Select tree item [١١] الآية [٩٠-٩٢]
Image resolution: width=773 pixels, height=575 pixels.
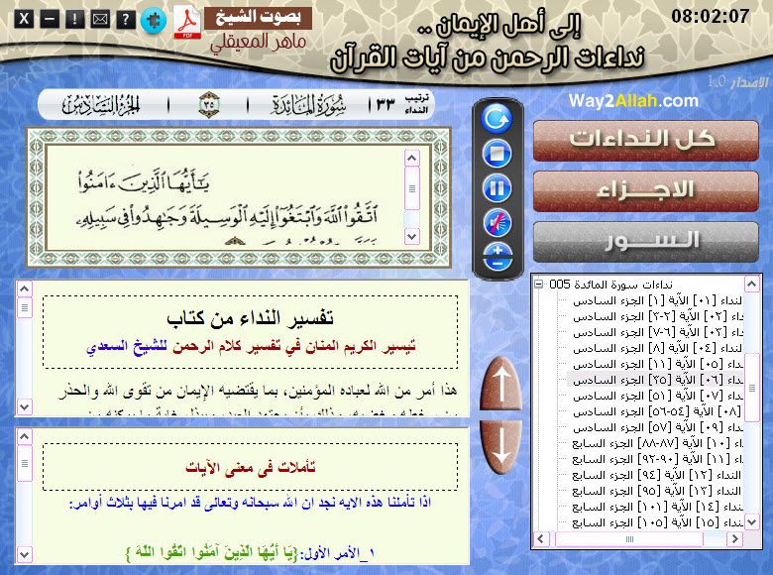657,459
